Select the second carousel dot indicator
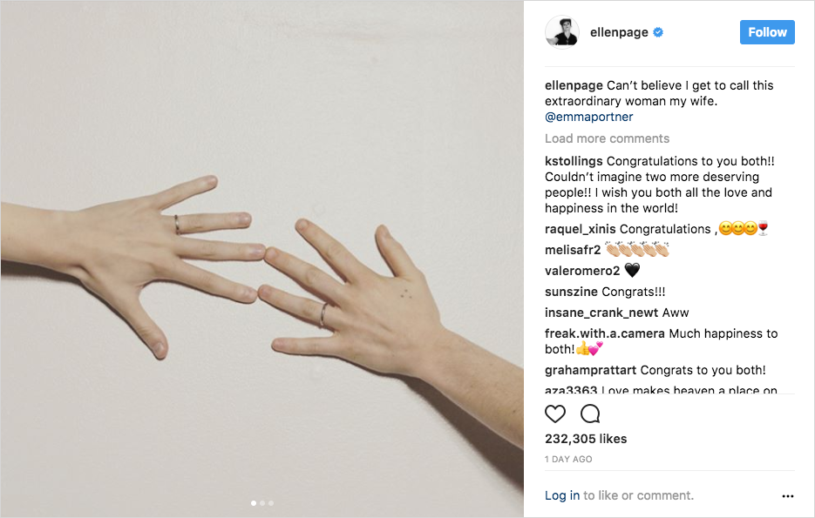The height and width of the screenshot is (518, 815). [262, 503]
